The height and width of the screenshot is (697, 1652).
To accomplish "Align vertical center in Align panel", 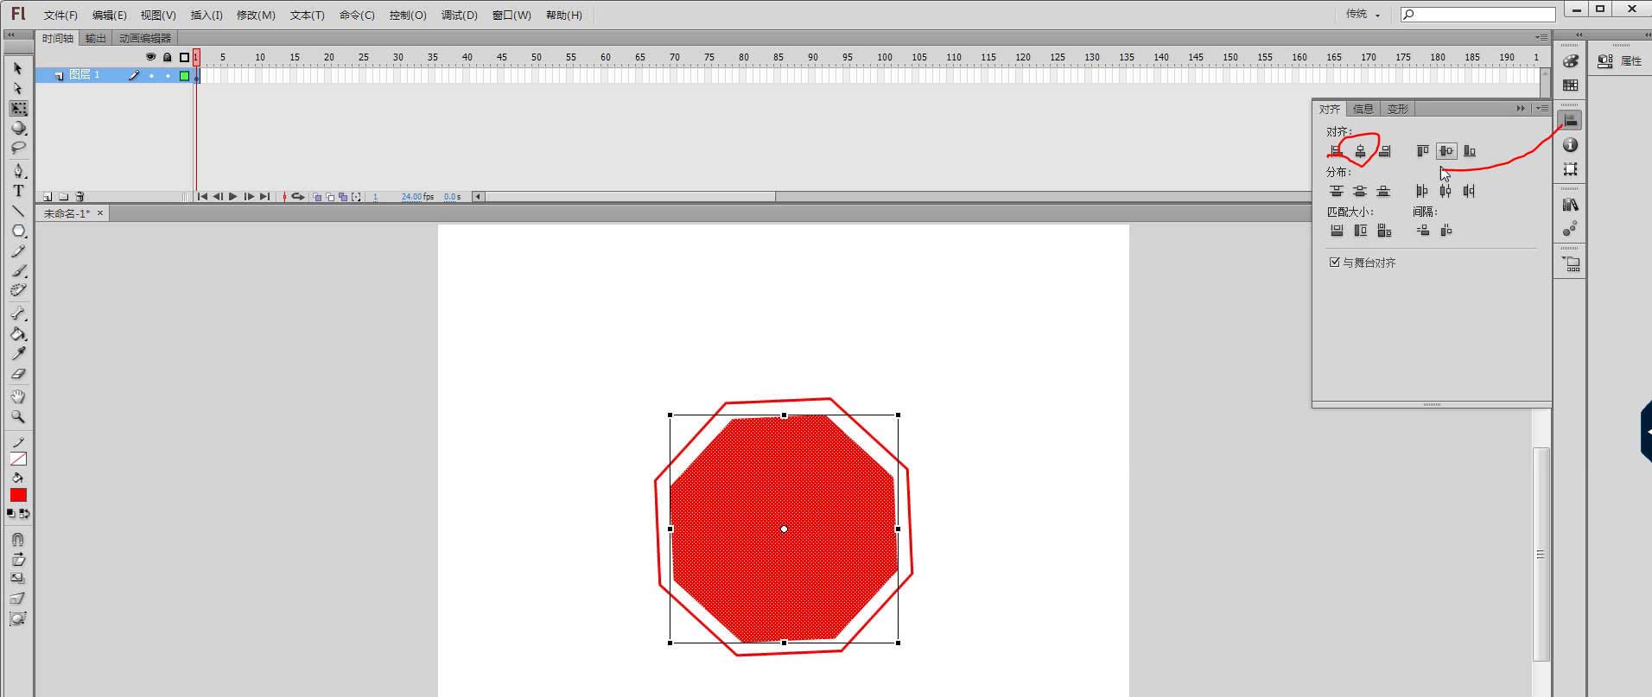I will click(x=1445, y=151).
